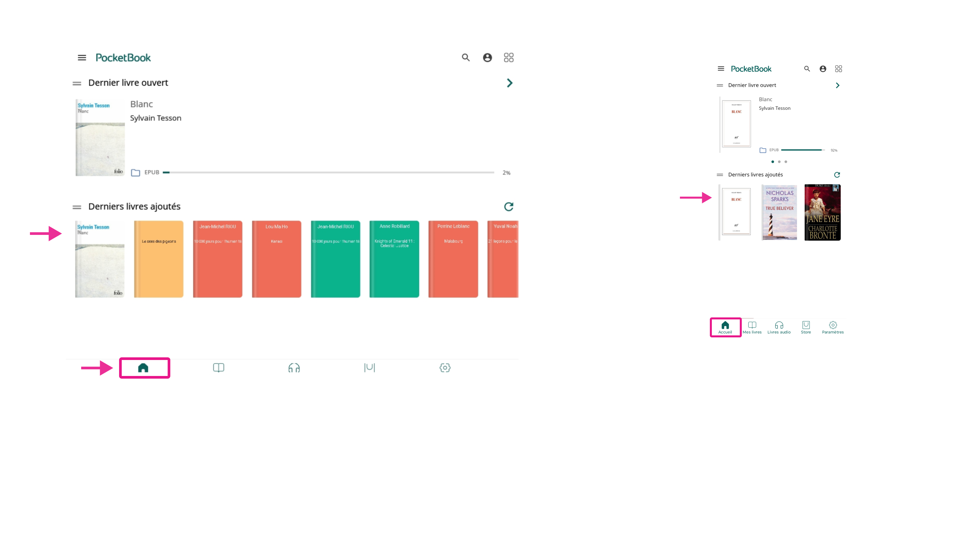Open Perrine Leblanc Malabourg book
The width and height of the screenshot is (958, 539).
(453, 259)
